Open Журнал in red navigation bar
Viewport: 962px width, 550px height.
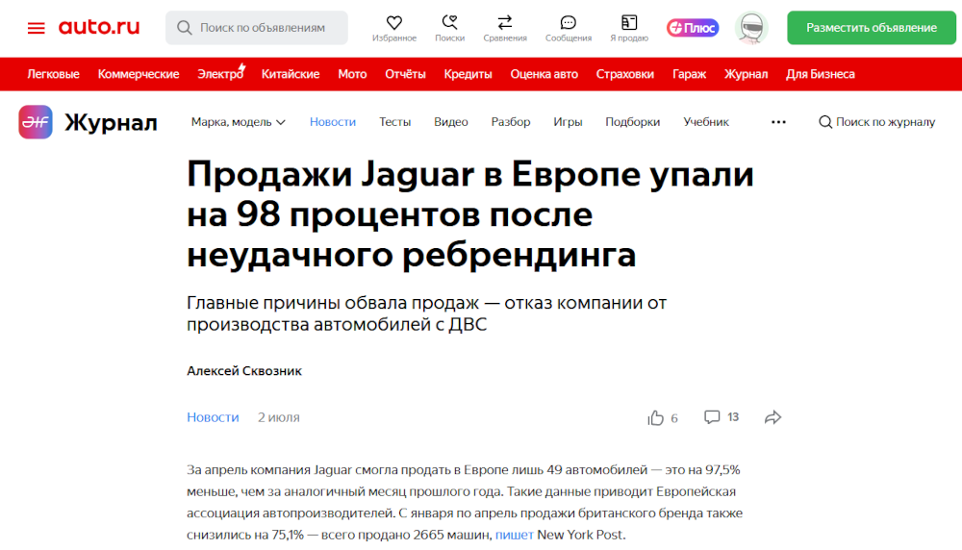click(x=747, y=74)
